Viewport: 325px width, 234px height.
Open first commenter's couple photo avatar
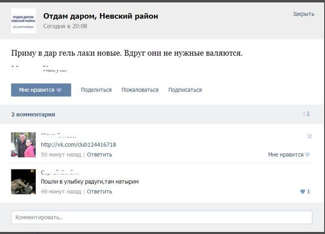23,145
